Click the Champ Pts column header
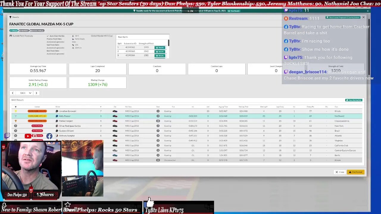The image size is (381, 214). coord(310,107)
